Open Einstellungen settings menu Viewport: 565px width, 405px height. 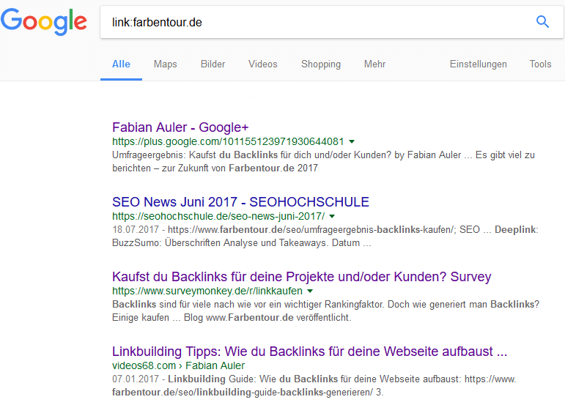(478, 64)
